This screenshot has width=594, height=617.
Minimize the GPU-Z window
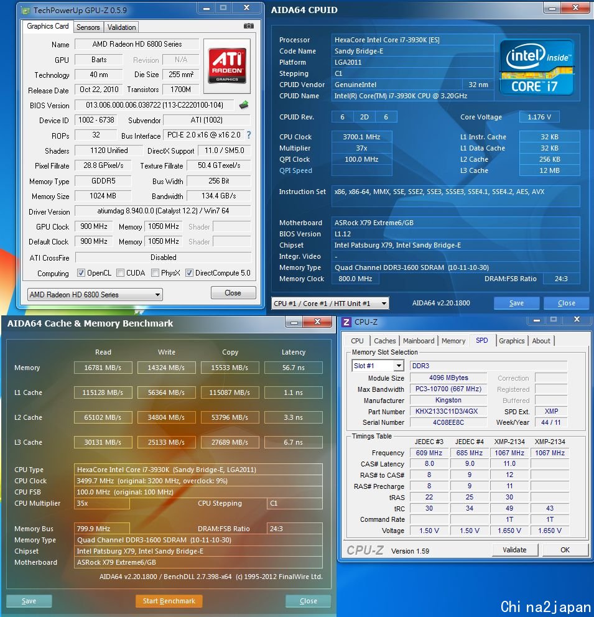[x=207, y=8]
